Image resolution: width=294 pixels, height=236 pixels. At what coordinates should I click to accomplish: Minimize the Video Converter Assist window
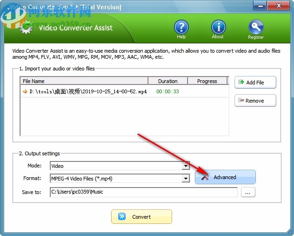pyautogui.click(x=260, y=6)
